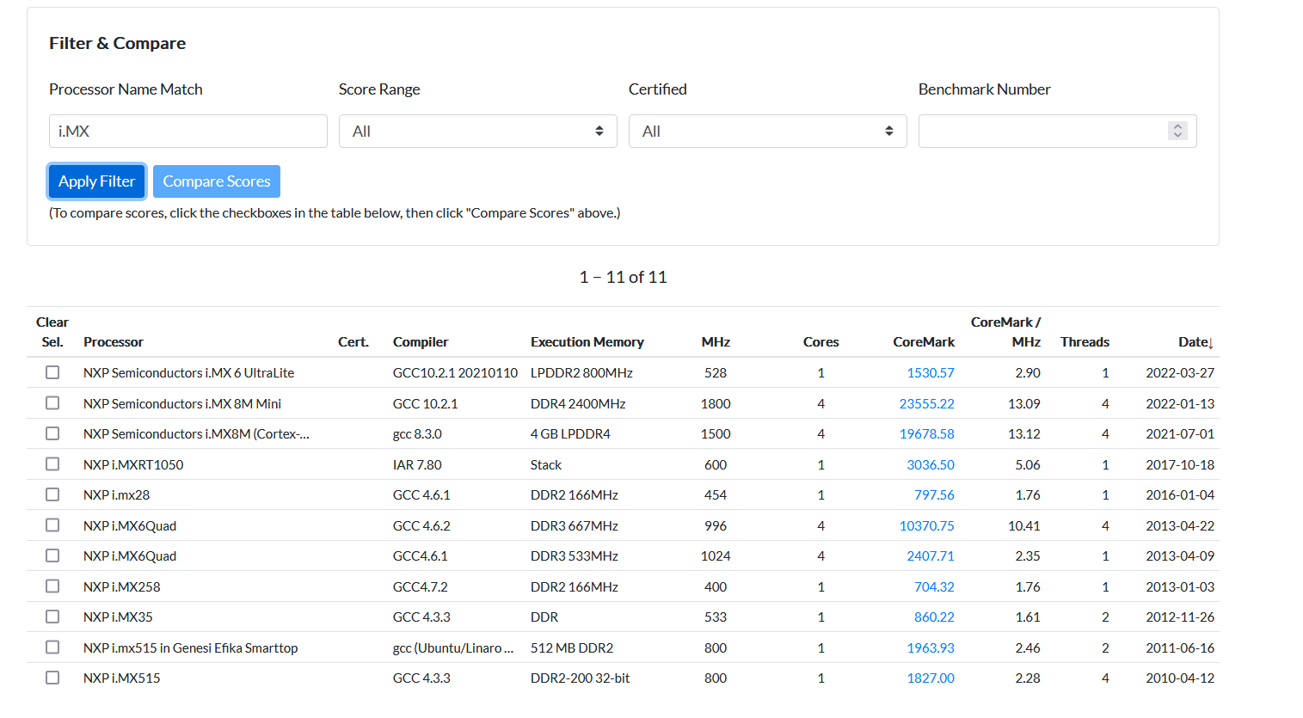This screenshot has width=1303, height=718.
Task: Click the memory cell 4 GB LPDDR4
Action: [570, 434]
